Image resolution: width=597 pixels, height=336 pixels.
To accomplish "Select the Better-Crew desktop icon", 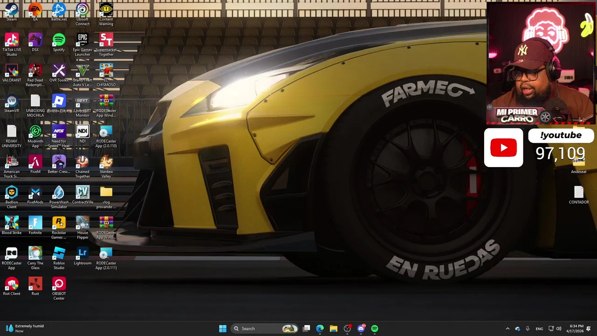I will coord(59,164).
